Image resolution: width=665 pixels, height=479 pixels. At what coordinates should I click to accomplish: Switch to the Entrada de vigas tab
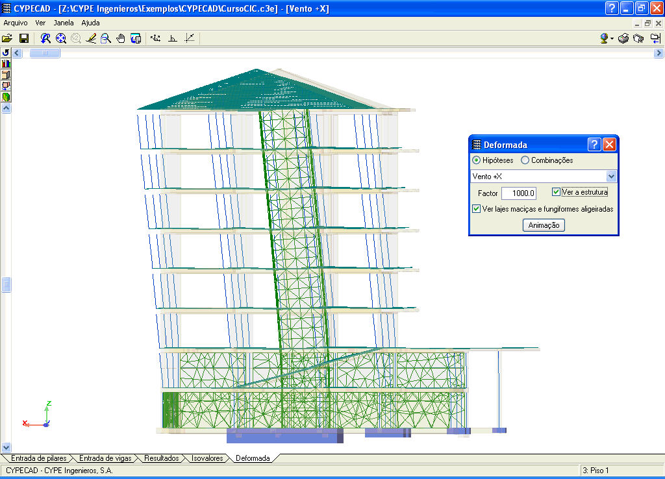pyautogui.click(x=105, y=458)
